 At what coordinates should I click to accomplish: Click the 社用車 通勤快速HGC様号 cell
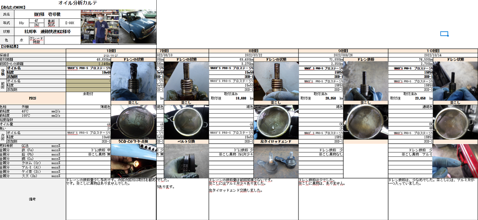tap(48, 32)
